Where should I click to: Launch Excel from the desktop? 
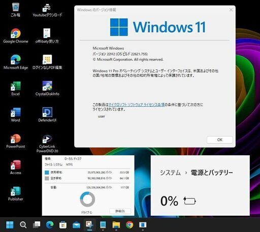pos(16,88)
